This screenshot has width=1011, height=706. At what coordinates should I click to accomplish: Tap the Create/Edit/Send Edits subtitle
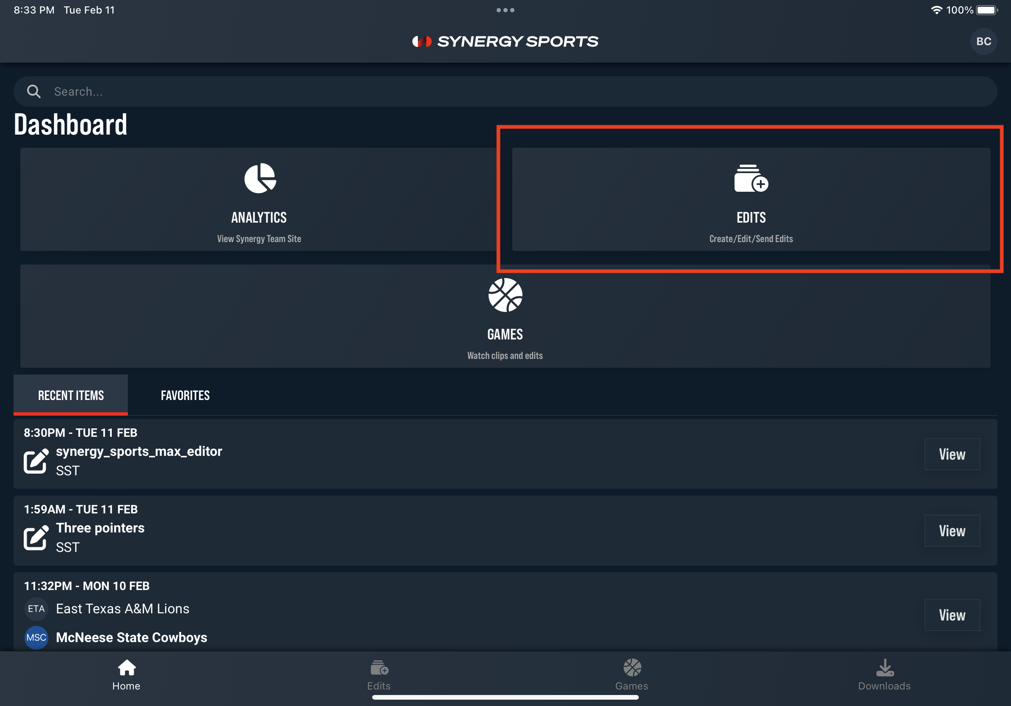pyautogui.click(x=751, y=239)
